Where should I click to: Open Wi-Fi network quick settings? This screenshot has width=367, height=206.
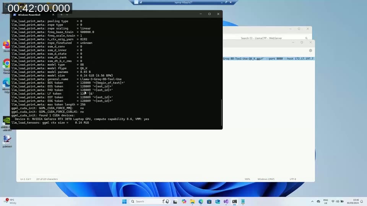333,201
